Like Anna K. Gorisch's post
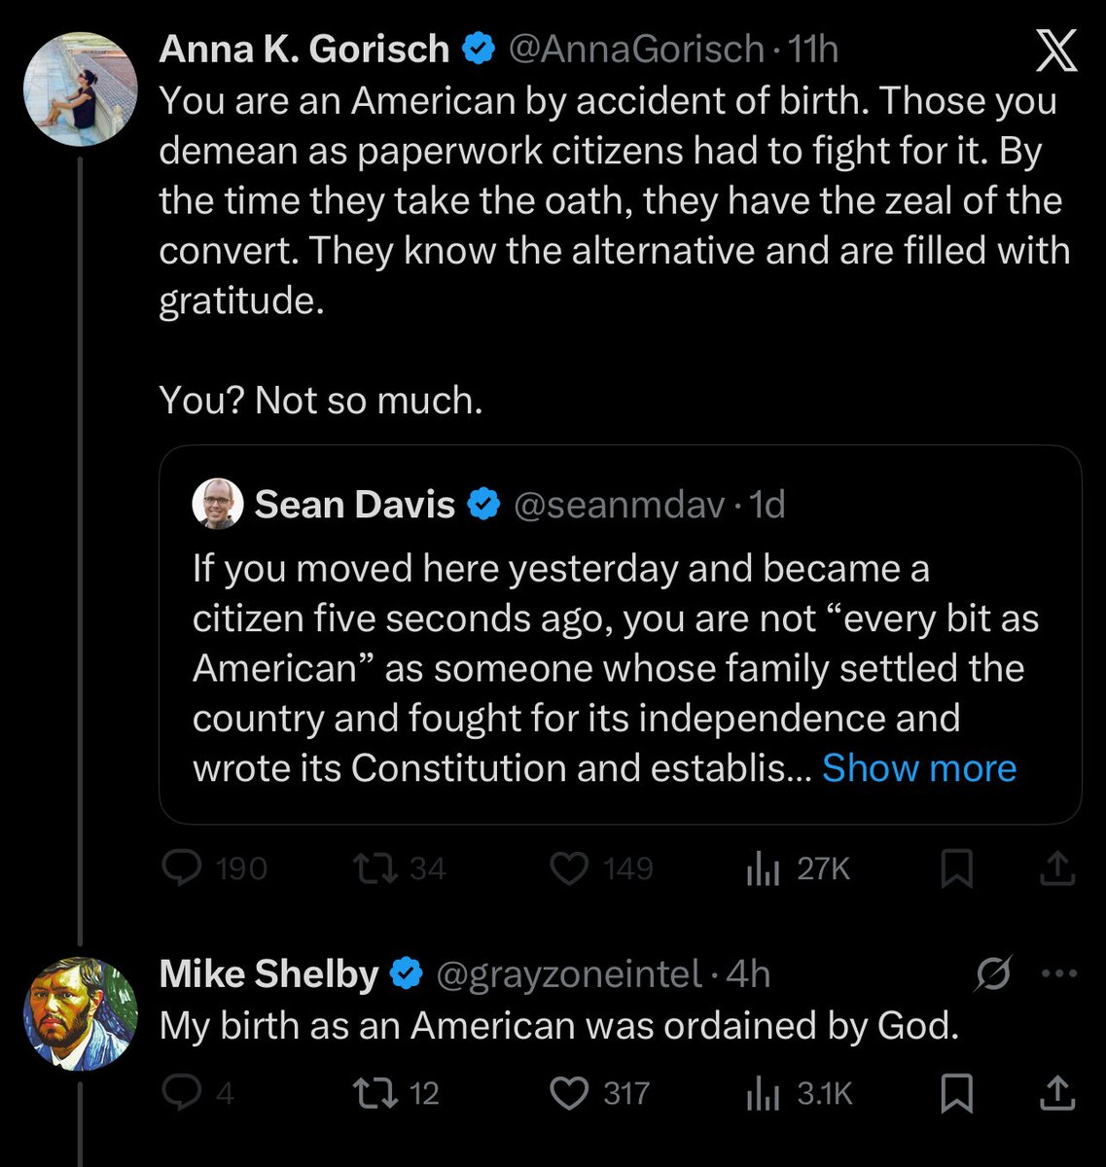 click(570, 868)
